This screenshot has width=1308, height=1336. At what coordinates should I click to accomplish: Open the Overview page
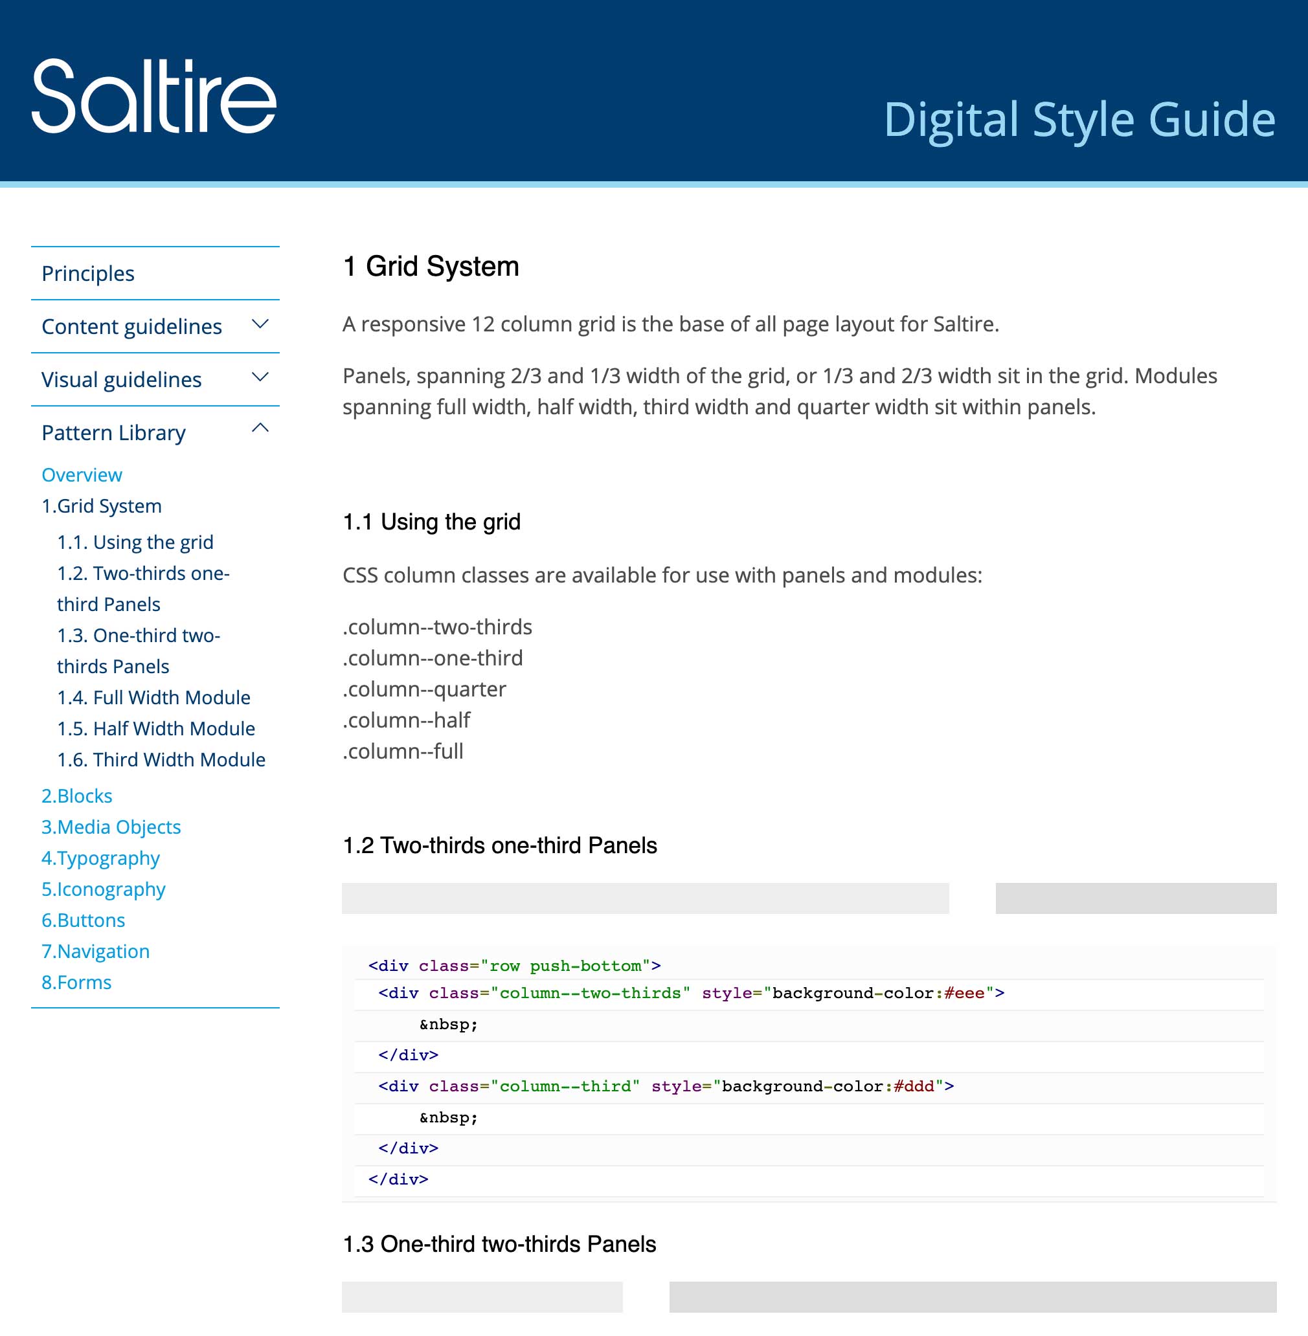(x=81, y=474)
